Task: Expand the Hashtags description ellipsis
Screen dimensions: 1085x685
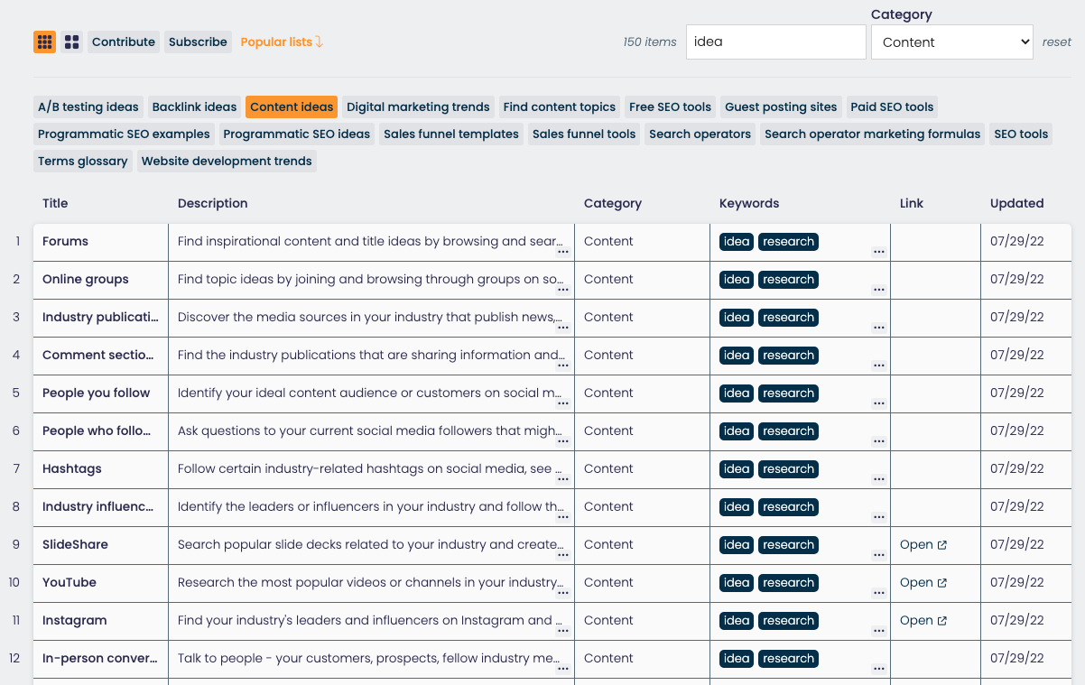Action: click(x=563, y=479)
